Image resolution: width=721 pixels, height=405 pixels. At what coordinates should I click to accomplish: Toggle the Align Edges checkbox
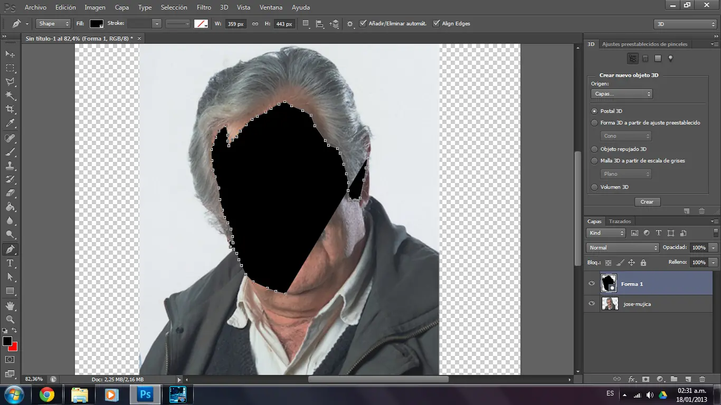(x=437, y=24)
